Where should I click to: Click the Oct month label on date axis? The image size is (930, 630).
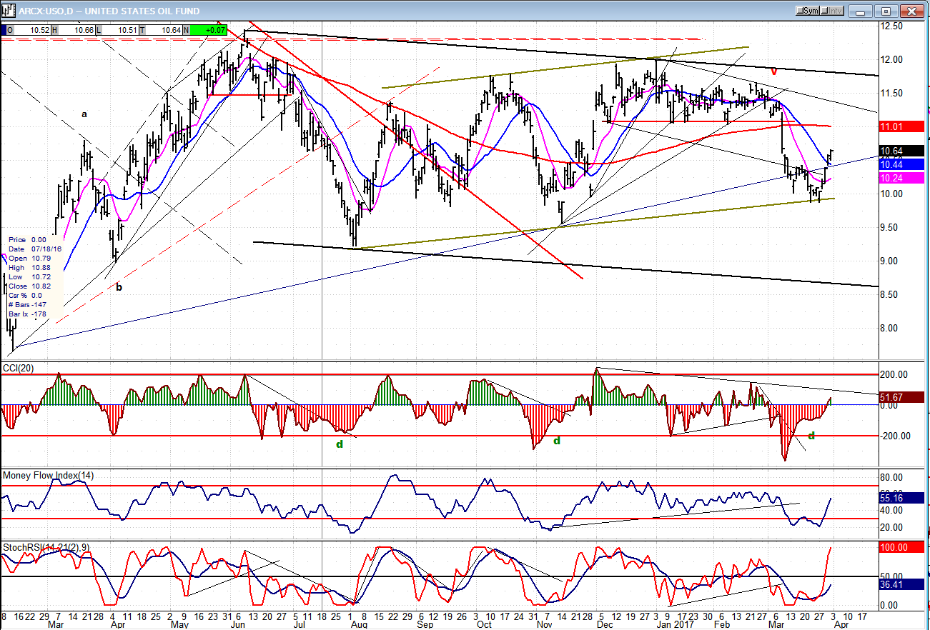pyautogui.click(x=484, y=624)
